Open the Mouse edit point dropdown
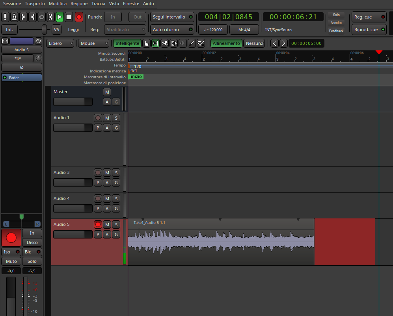Viewport: 393px width, 316px height. tap(93, 43)
